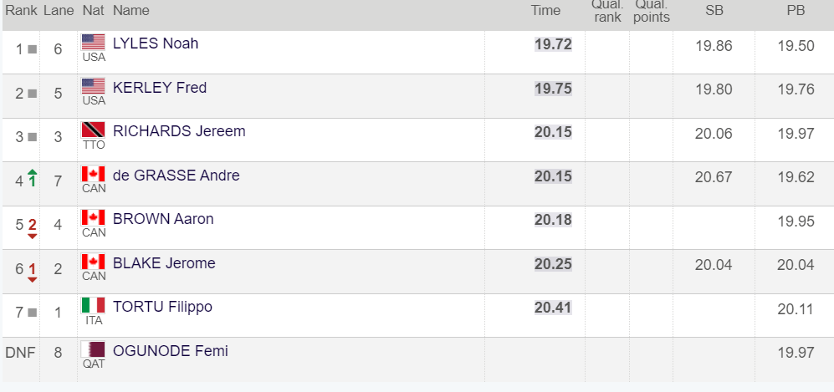Click the highlighted 19.72 time result
The height and width of the screenshot is (392, 834).
click(x=553, y=44)
